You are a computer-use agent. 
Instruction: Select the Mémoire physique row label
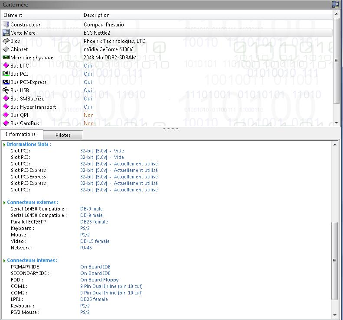32,58
